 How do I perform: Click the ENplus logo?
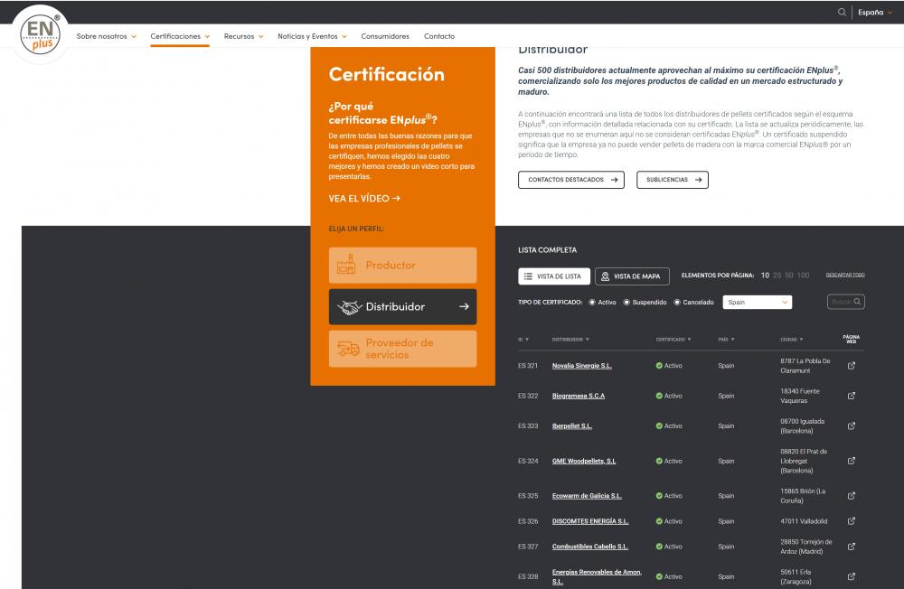[x=41, y=34]
